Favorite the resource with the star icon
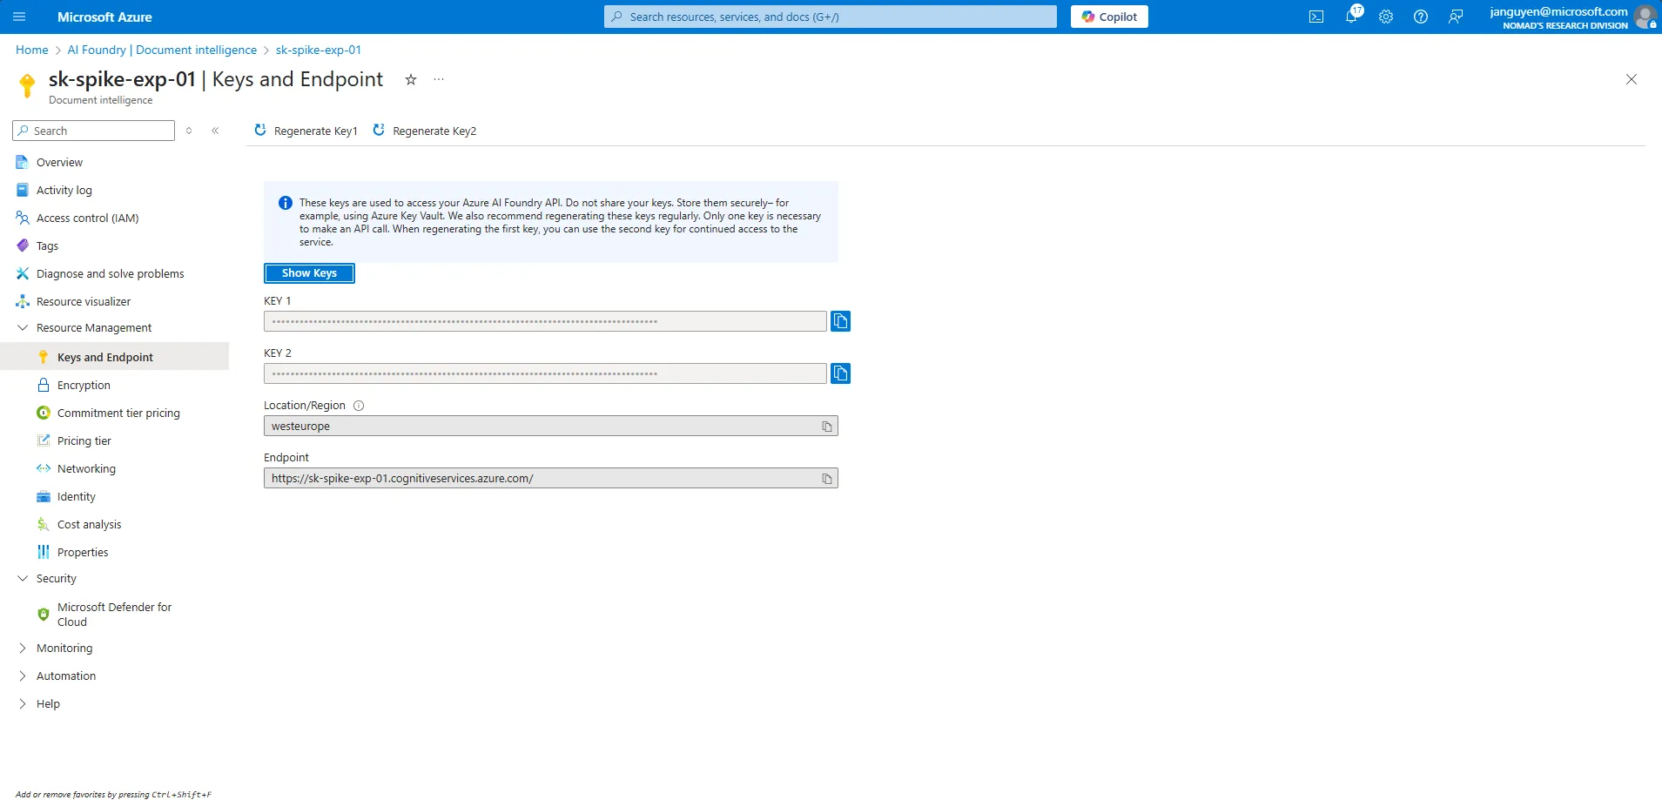 point(411,79)
